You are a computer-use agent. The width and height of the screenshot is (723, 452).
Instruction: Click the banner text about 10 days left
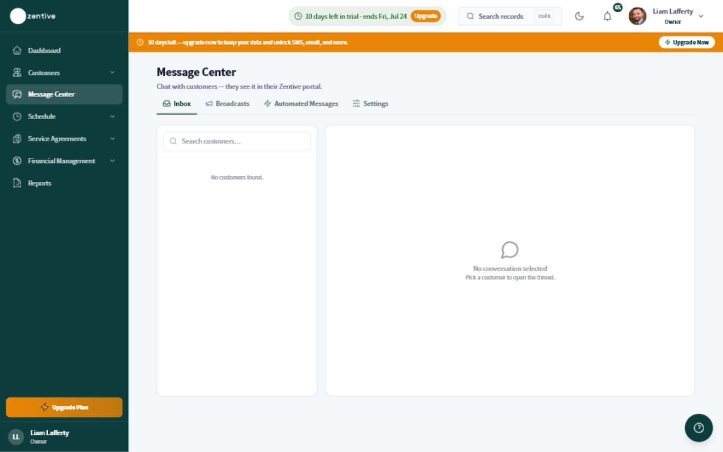248,42
